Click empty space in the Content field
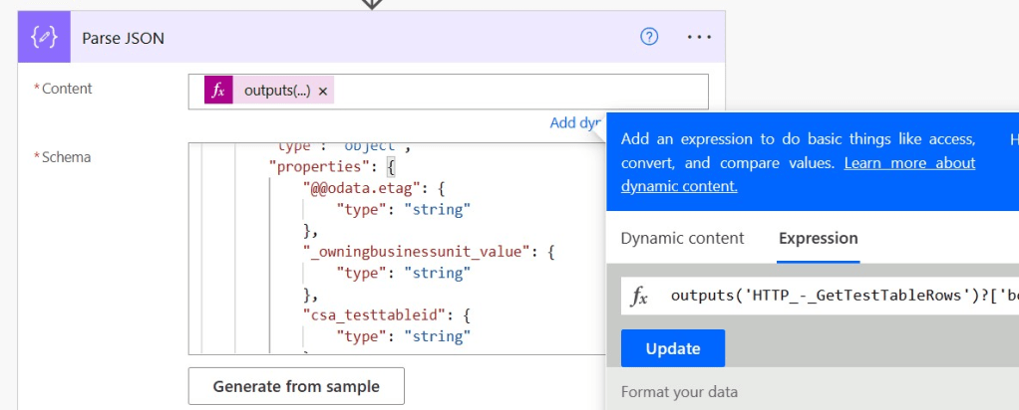The height and width of the screenshot is (410, 1019). [518, 91]
